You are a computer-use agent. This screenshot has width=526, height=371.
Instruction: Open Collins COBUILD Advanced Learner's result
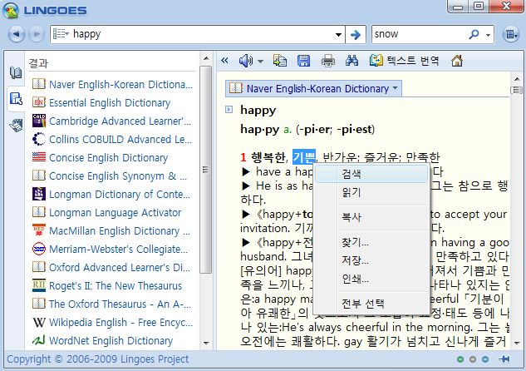(112, 140)
